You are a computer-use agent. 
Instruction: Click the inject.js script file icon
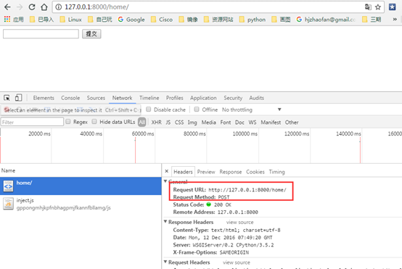click(x=8, y=204)
